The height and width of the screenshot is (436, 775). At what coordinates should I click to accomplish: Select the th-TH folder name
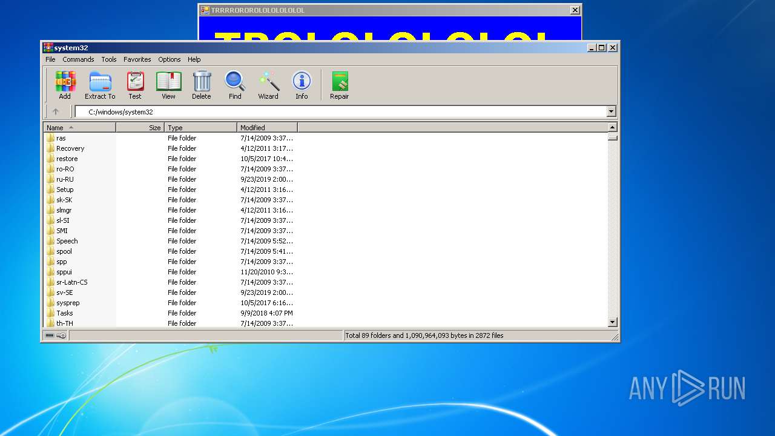click(64, 323)
